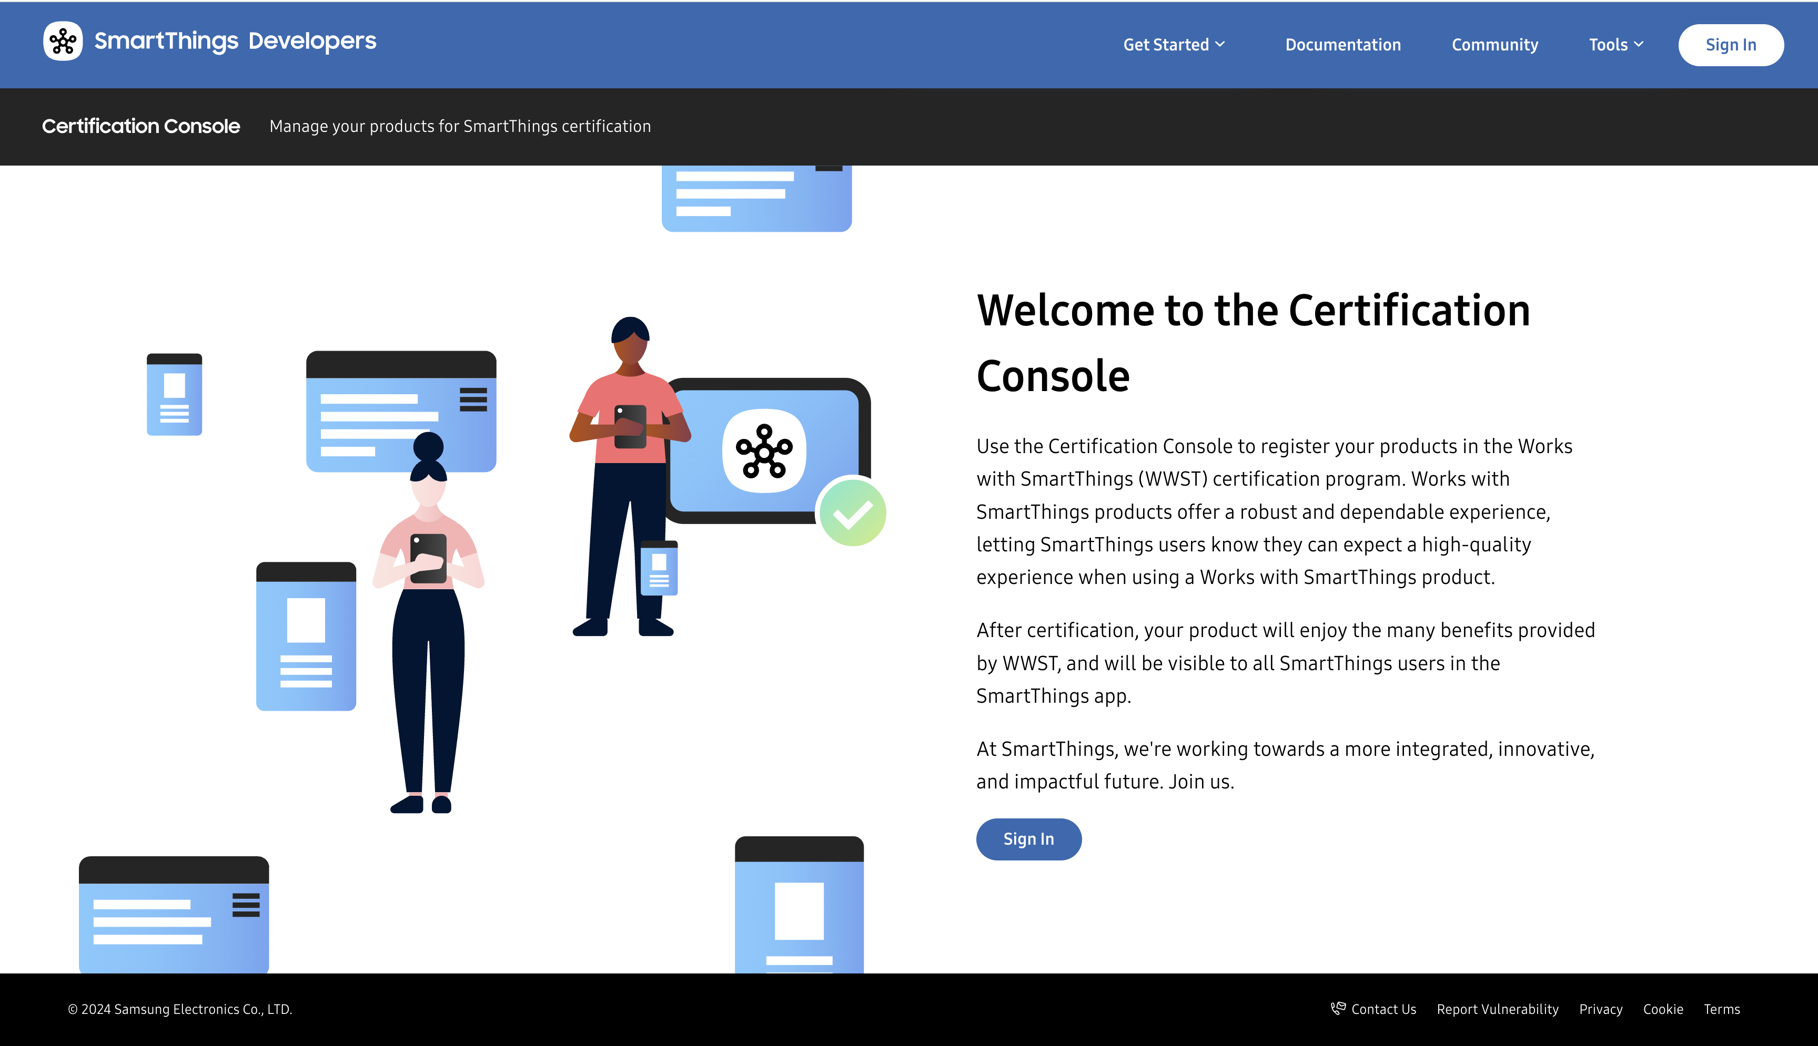Expand the Get Started dropdown menu
Viewport: 1818px width, 1046px height.
(x=1174, y=45)
